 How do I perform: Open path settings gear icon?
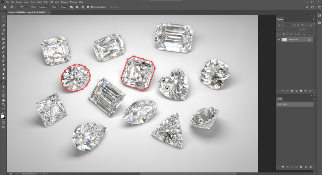87,7
